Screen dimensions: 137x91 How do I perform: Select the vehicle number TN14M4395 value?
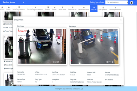coord(21,75)
